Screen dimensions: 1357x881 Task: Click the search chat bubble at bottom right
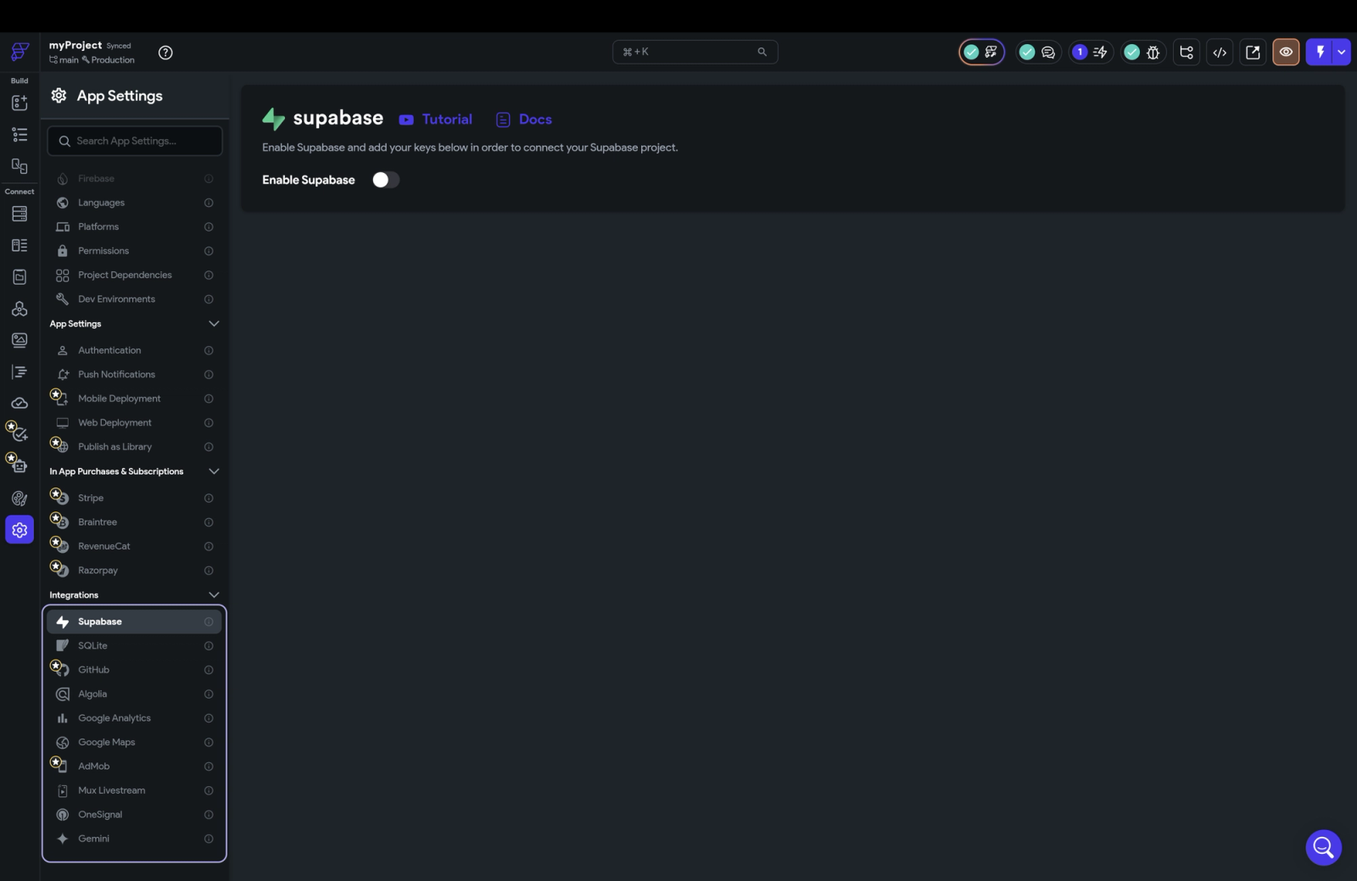click(1323, 847)
